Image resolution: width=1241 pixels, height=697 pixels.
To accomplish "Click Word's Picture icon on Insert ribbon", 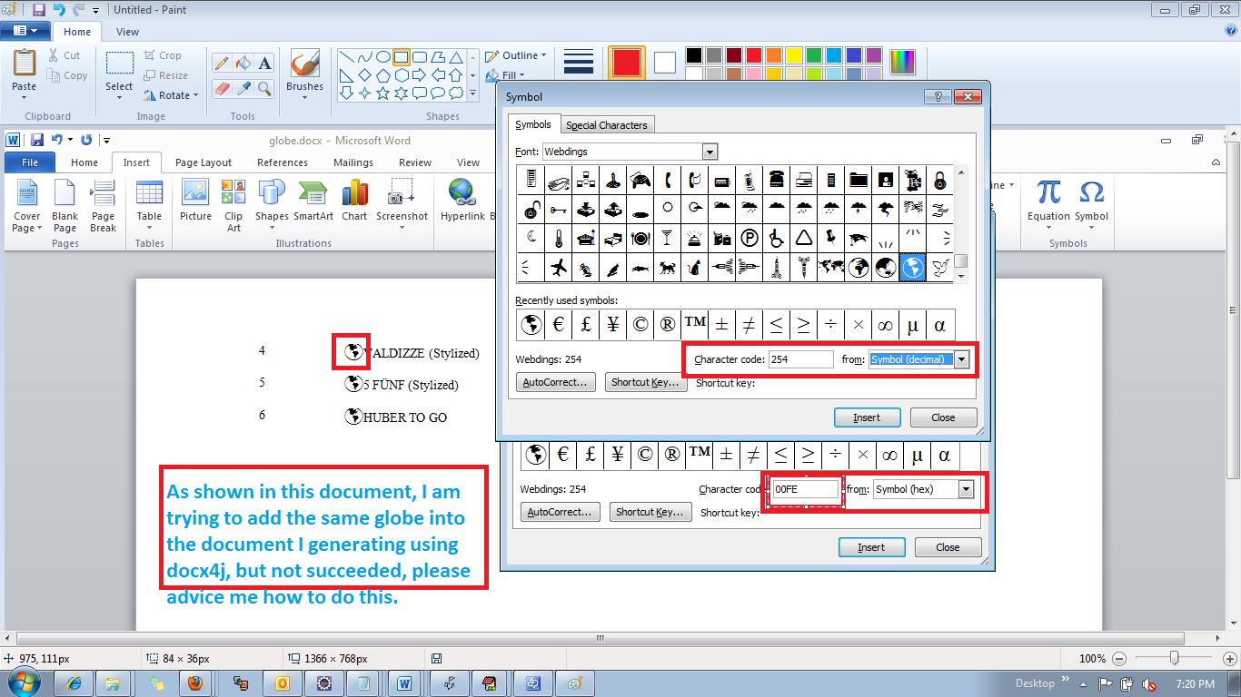I will [195, 191].
